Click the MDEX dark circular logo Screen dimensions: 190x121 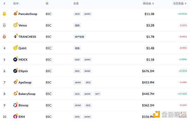15,60
